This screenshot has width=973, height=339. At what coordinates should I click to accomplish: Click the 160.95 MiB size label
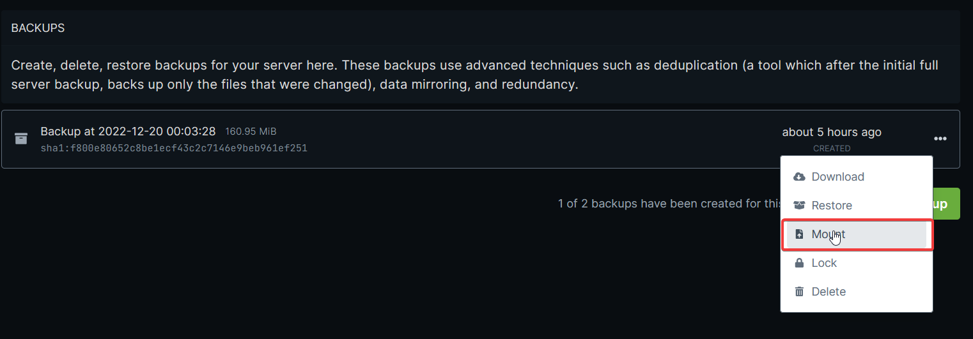pyautogui.click(x=251, y=132)
